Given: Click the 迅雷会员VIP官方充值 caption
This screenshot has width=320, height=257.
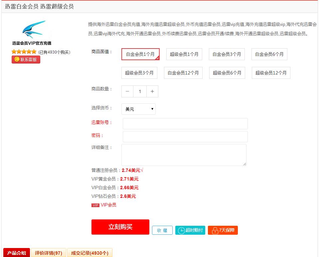Looking at the screenshot, I should pyautogui.click(x=32, y=43).
